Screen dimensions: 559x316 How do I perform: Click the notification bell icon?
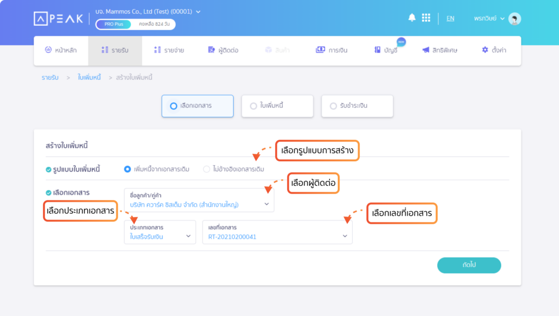coord(412,17)
